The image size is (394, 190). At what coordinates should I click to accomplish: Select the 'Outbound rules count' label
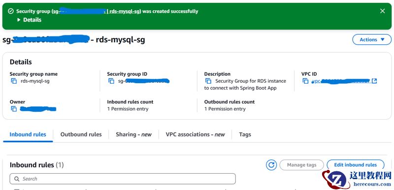tap(230, 102)
